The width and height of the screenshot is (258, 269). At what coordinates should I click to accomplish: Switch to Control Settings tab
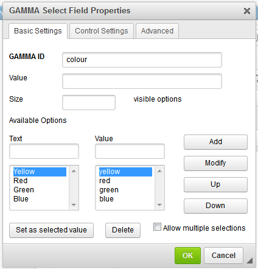pyautogui.click(x=102, y=31)
